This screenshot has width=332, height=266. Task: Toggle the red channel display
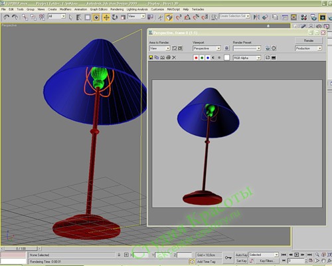click(x=196, y=58)
